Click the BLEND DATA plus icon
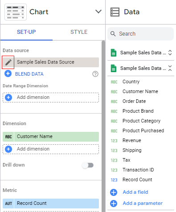Viewport: 176px width, 212px height. (8, 73)
